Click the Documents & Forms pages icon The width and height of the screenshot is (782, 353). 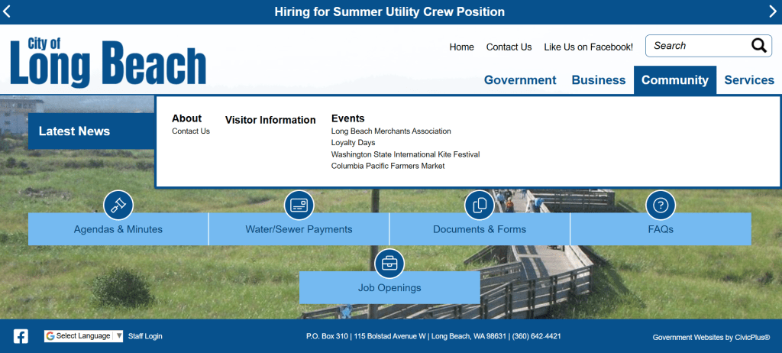tap(480, 205)
